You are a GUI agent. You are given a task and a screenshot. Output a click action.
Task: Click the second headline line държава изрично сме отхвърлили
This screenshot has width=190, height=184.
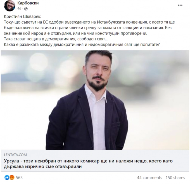[x=43, y=167]
